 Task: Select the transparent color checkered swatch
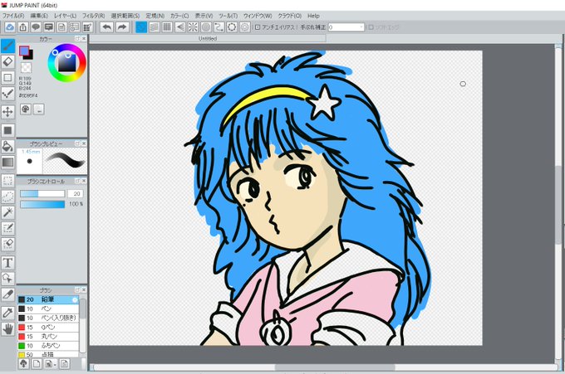coord(26,67)
